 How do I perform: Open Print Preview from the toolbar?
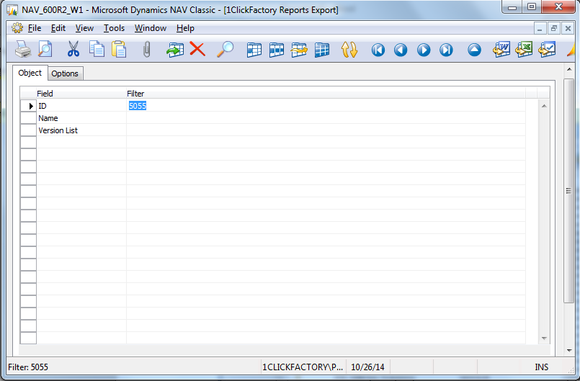pos(45,50)
